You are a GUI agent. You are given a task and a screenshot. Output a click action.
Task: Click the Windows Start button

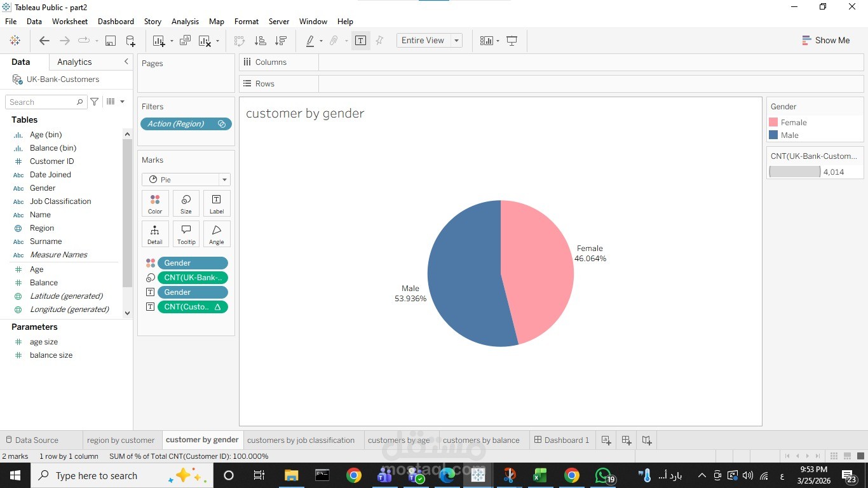pos(15,475)
